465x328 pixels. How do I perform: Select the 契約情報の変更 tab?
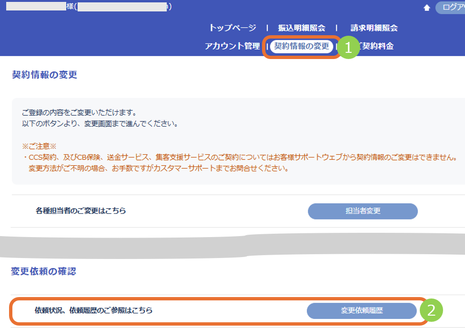[302, 46]
